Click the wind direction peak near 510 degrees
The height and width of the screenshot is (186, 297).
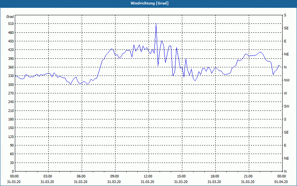156,23
